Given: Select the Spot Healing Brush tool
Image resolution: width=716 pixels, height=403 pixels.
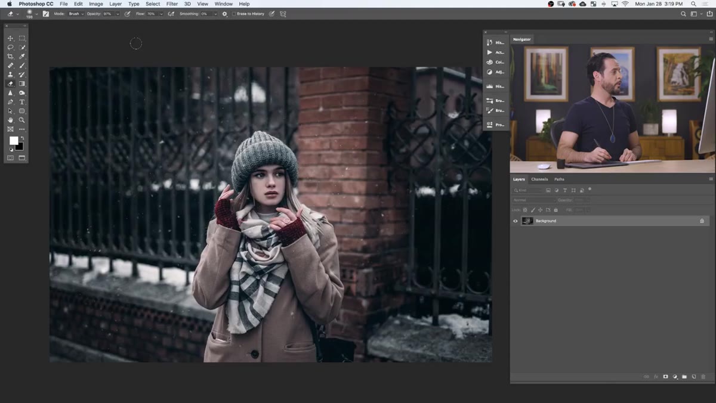Looking at the screenshot, I should pos(10,66).
